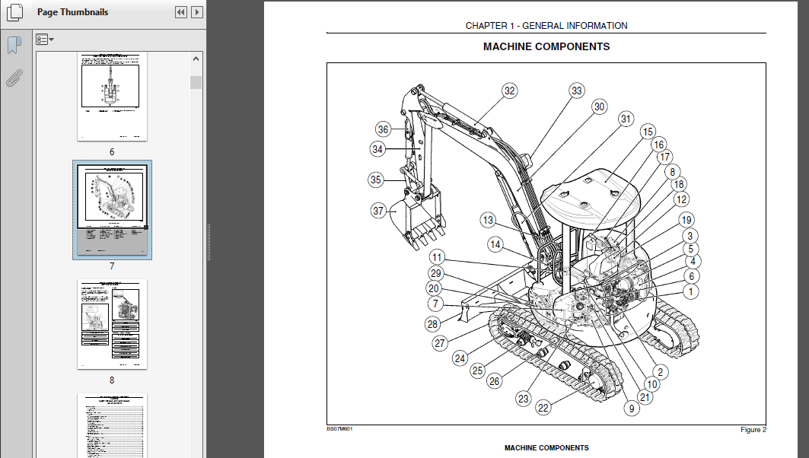Click the 'Page Thumbnails' panel title

click(x=73, y=12)
